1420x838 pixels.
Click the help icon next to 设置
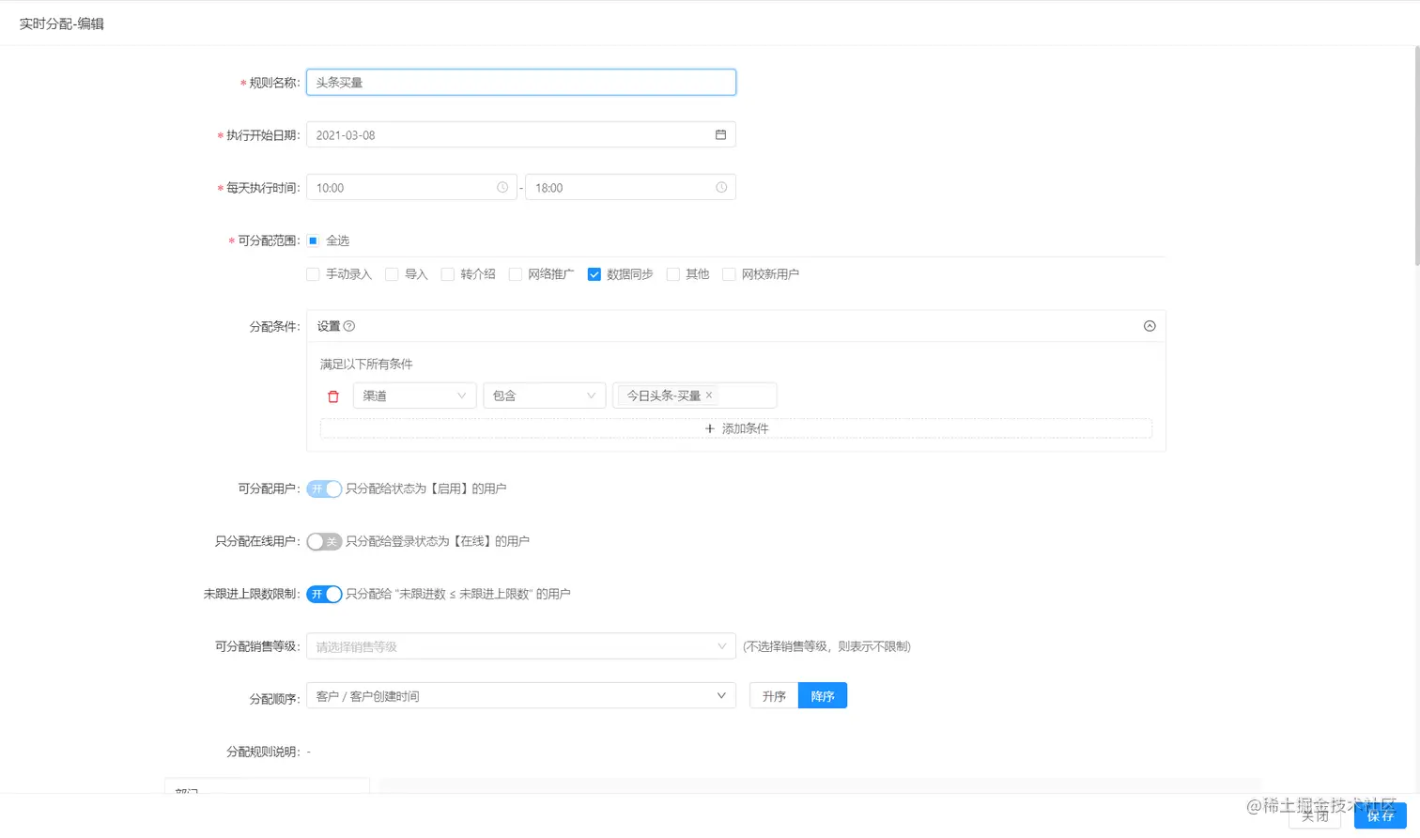pyautogui.click(x=349, y=326)
